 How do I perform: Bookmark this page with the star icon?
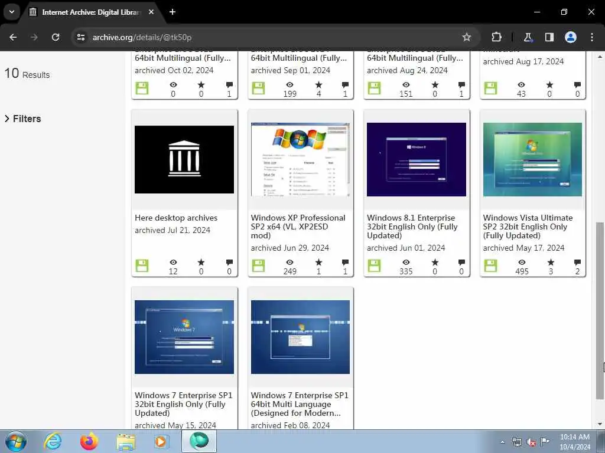tap(467, 37)
